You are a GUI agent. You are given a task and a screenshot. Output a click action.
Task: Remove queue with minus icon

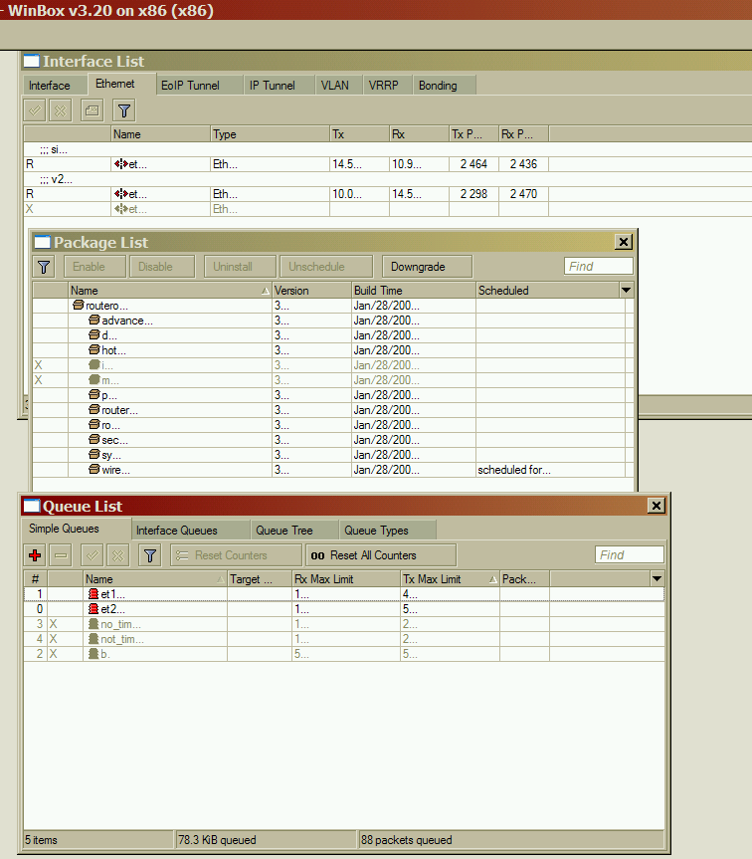pos(61,555)
